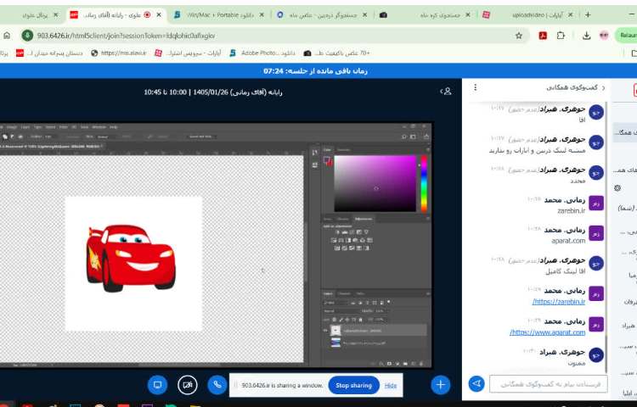
Task: Open the Photoshop search magnifier icon
Action: click(403, 137)
